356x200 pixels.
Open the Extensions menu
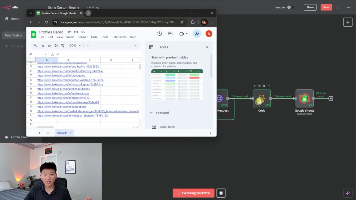pyautogui.click(x=119, y=37)
